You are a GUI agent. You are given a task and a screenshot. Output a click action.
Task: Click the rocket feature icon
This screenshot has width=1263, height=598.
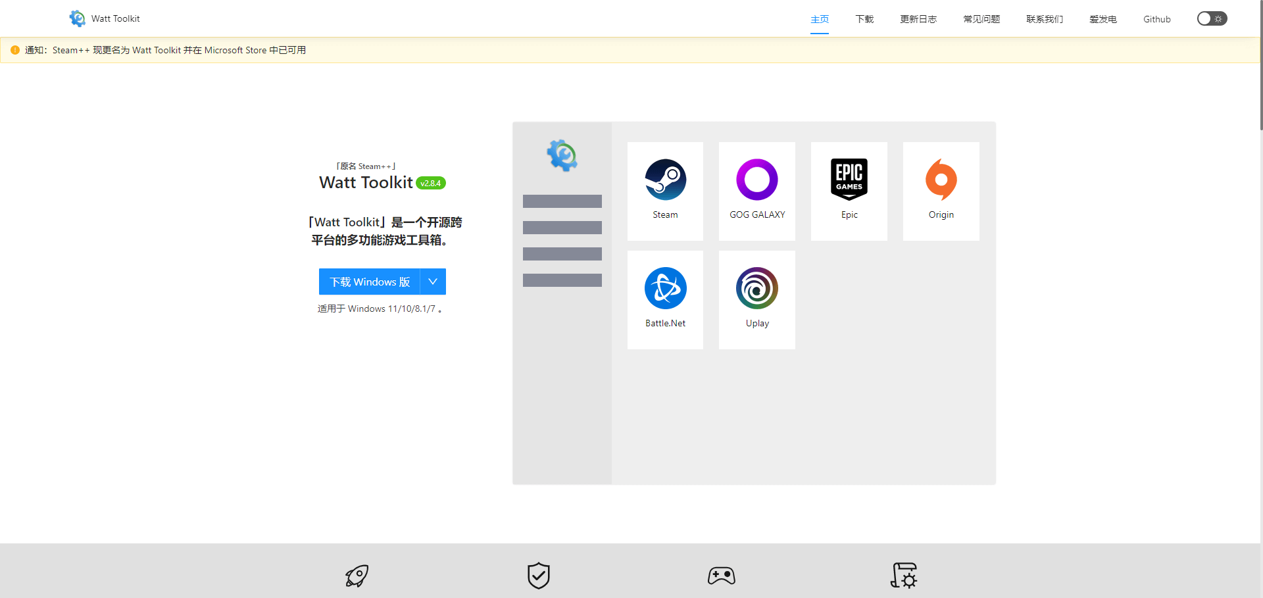[357, 576]
